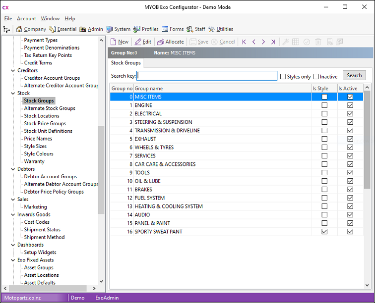Toggle Is Style for SPORTY SWEAT PANT
Viewport: 375px width, 303px height.
tap(324, 231)
